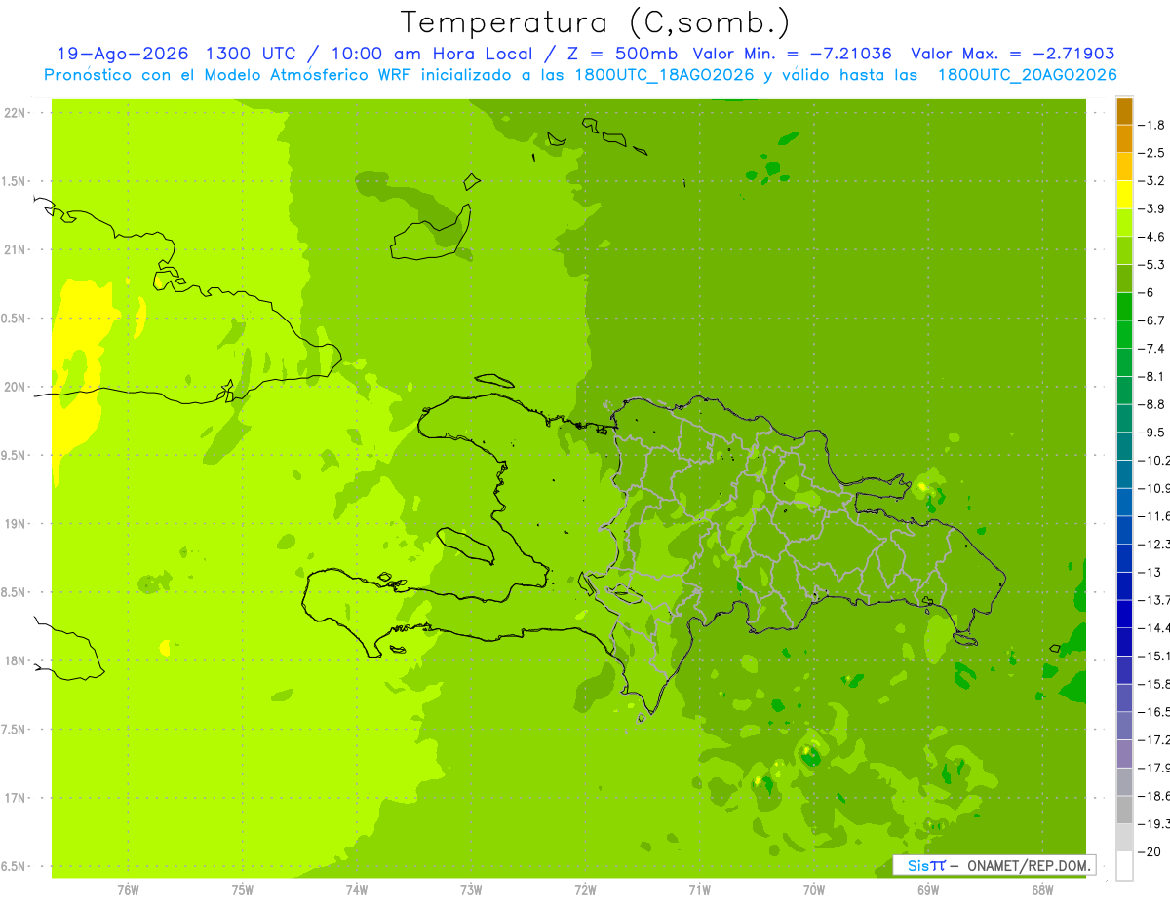The height and width of the screenshot is (903, 1170).
Task: Pick the lime swatch between -3.9 and -4.6
Action: pyautogui.click(x=1124, y=223)
